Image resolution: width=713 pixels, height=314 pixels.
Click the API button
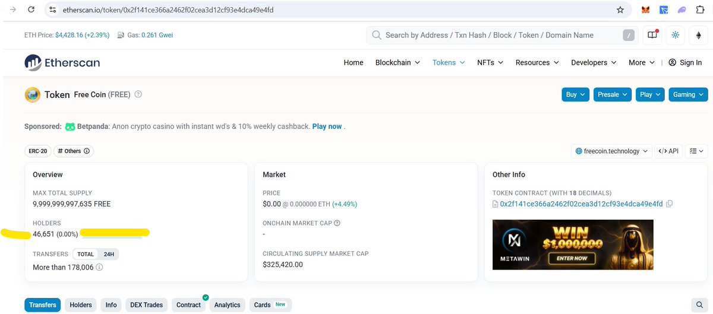pyautogui.click(x=668, y=151)
